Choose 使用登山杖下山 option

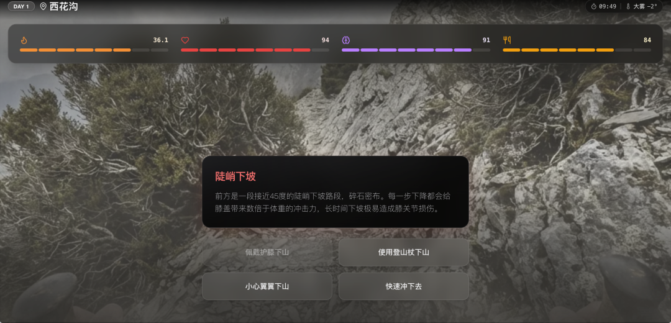pos(403,252)
